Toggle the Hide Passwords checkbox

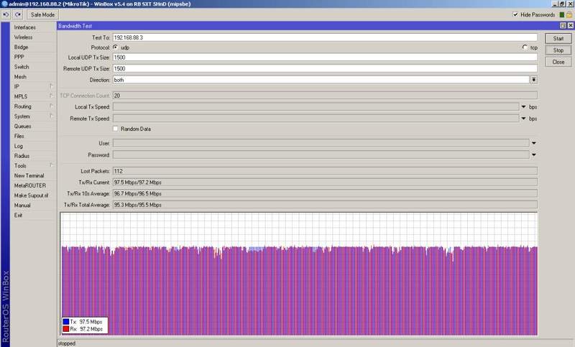click(x=515, y=14)
